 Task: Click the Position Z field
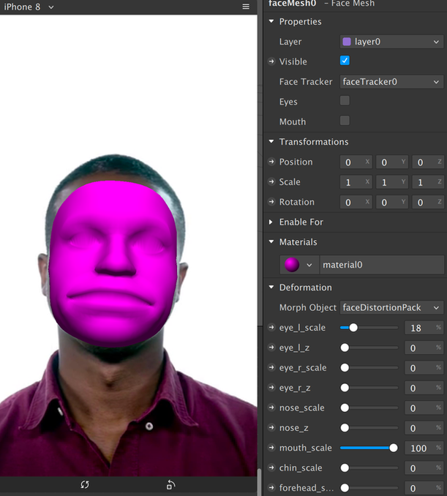click(428, 162)
